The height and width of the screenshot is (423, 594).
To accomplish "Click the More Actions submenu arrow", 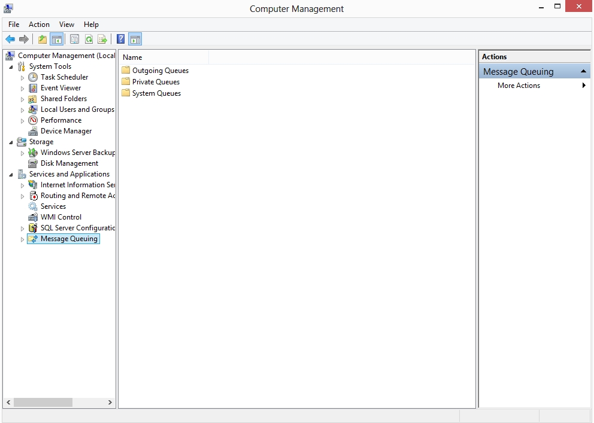I will [x=584, y=86].
